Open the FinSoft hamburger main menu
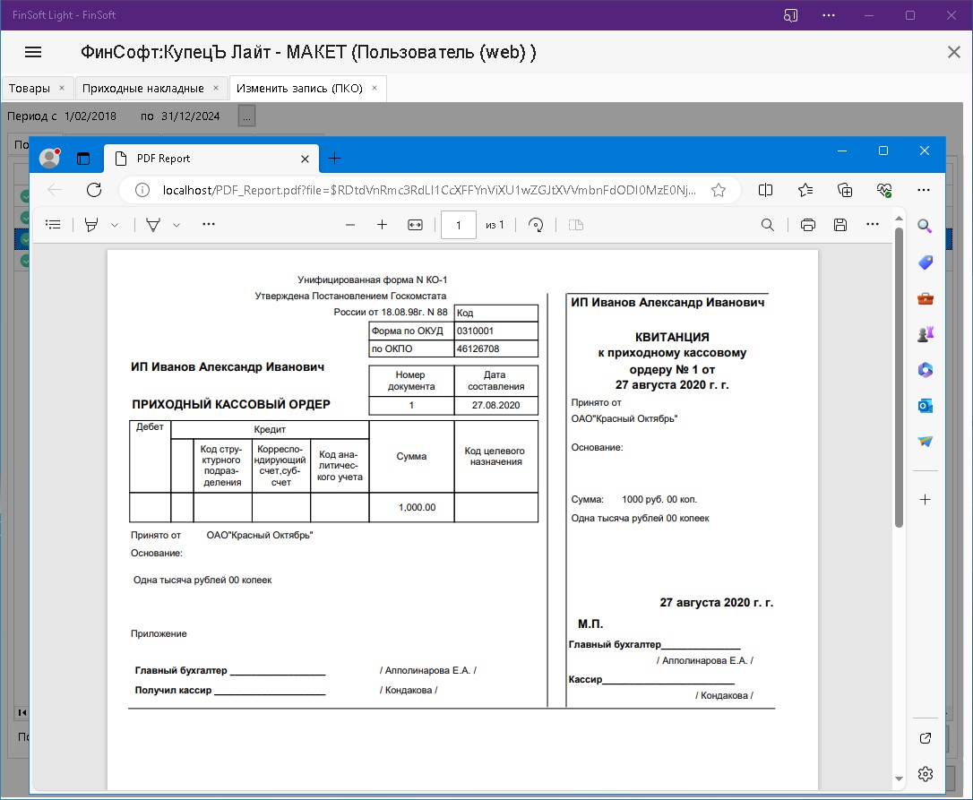 [33, 52]
